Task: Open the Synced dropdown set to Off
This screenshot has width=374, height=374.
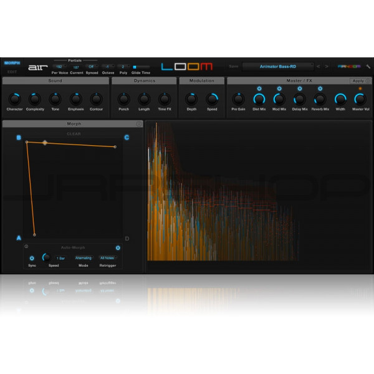Action: (92, 67)
